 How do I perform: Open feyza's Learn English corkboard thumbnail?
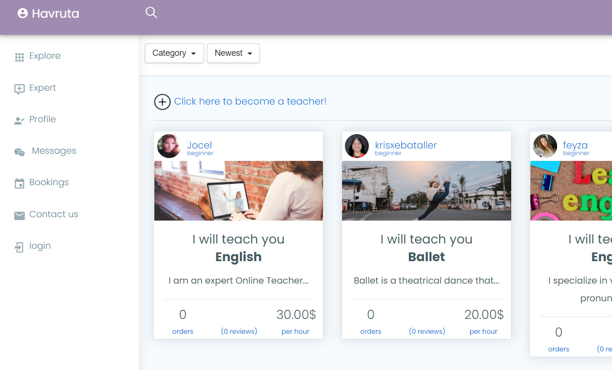tap(571, 190)
